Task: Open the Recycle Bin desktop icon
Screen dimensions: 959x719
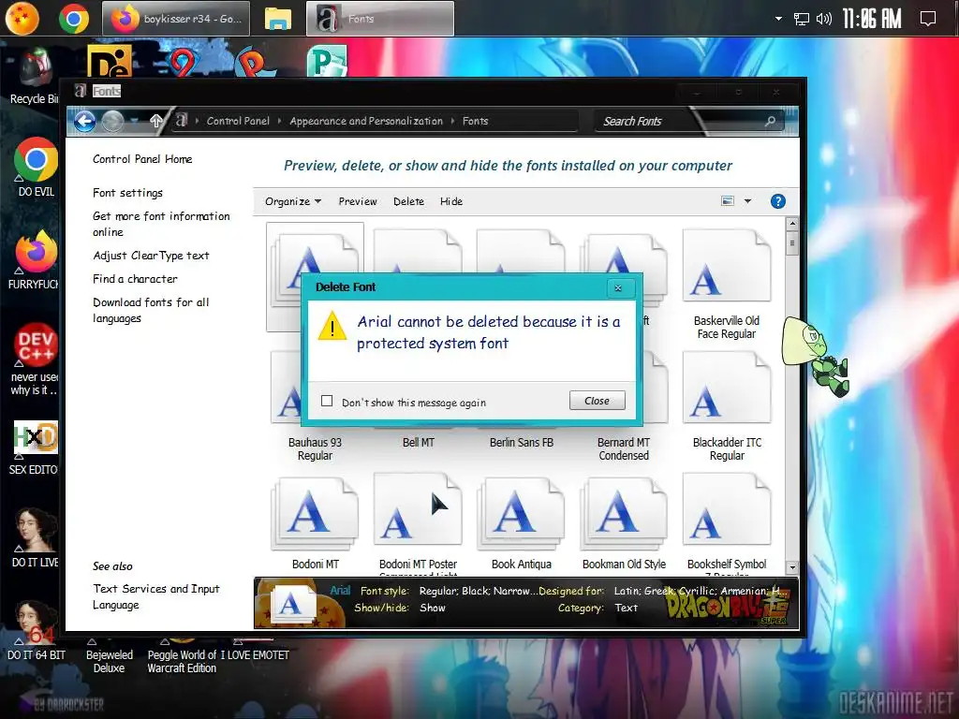Action: tap(35, 77)
